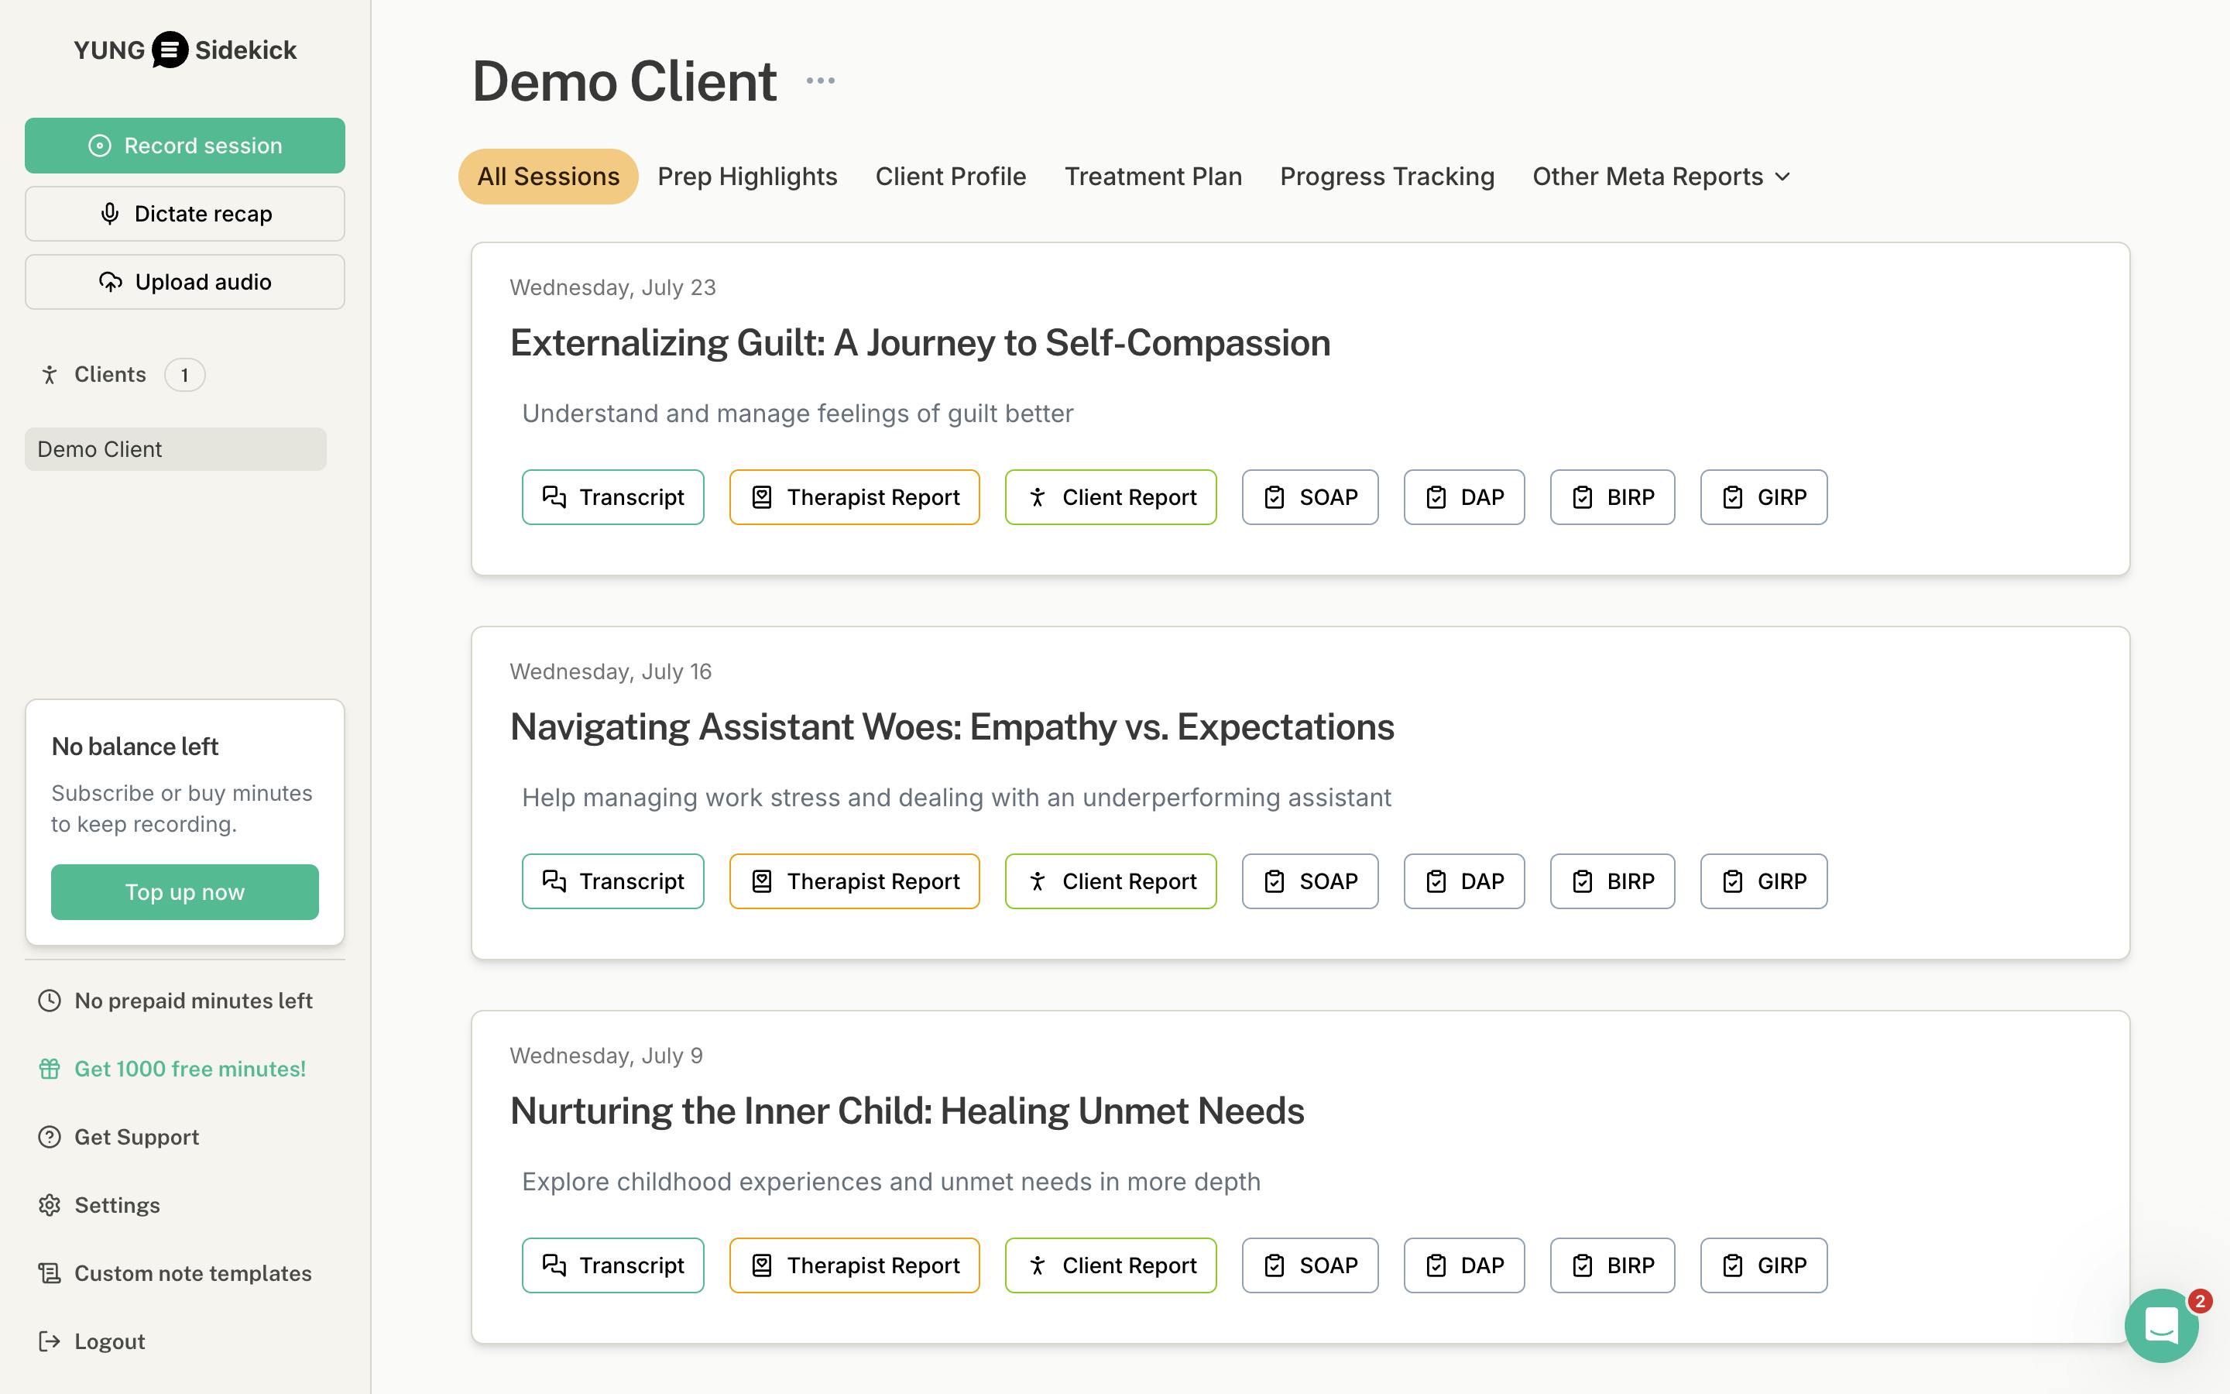Open the SOAP note for the July 16 session
The height and width of the screenshot is (1394, 2230).
(1309, 881)
